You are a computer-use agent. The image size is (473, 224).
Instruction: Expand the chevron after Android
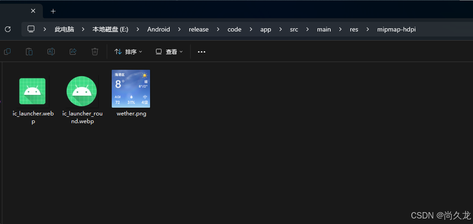pos(180,29)
